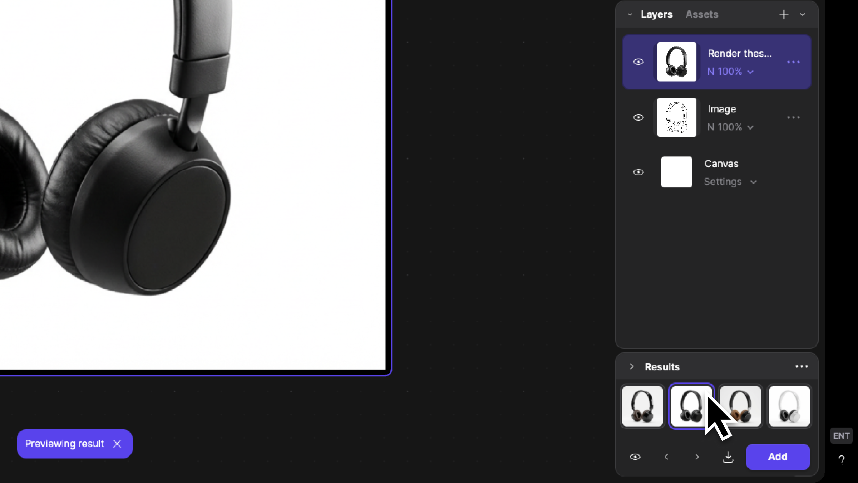The image size is (858, 483).
Task: Open the options menu on the Render layer
Action: (793, 62)
